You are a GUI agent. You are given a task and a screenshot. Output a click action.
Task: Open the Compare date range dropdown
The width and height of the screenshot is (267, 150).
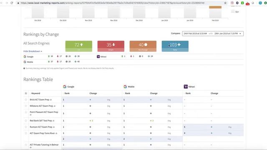213,33
